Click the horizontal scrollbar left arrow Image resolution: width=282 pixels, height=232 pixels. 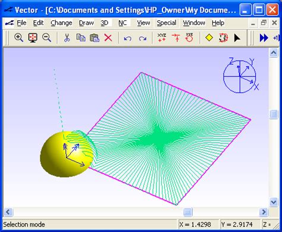[x=8, y=212]
